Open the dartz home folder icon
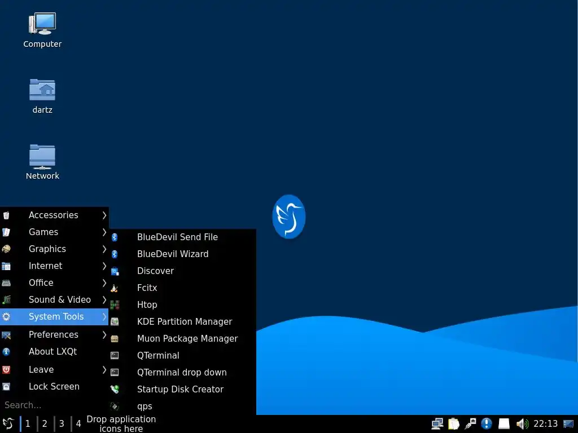The image size is (578, 433). pyautogui.click(x=42, y=90)
